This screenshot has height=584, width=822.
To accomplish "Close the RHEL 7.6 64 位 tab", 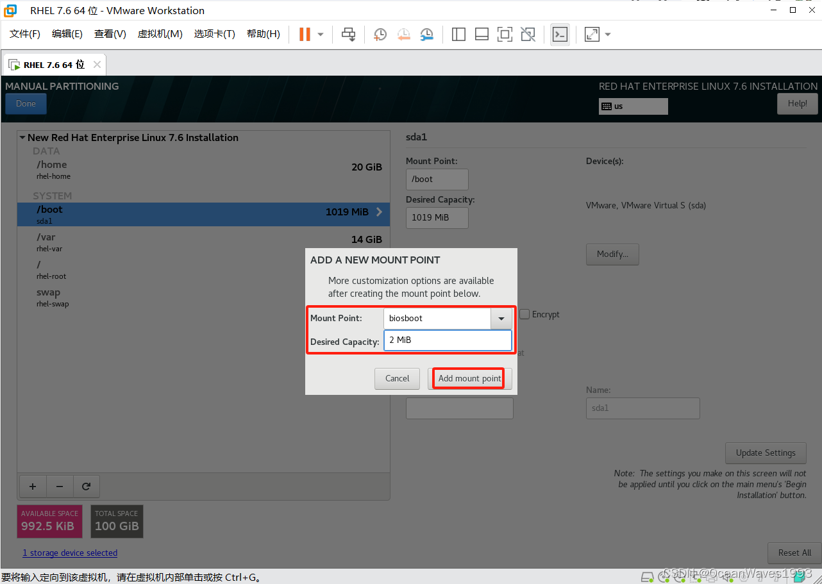I will 97,65.
